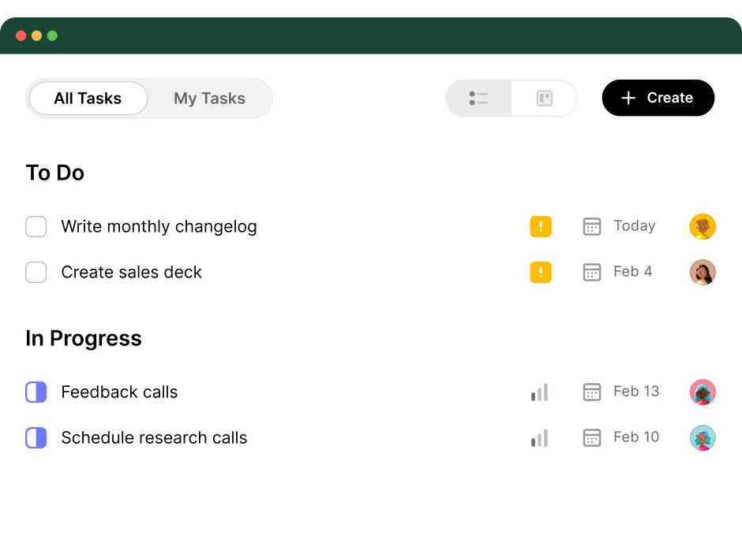Select the All Tasks tab
742x536 pixels.
[x=88, y=99]
